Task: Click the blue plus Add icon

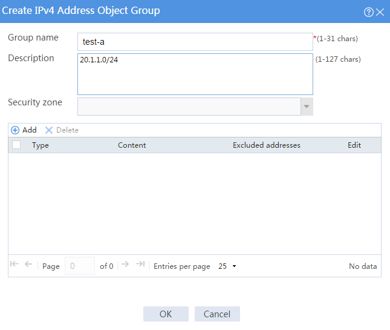Action: (x=15, y=130)
